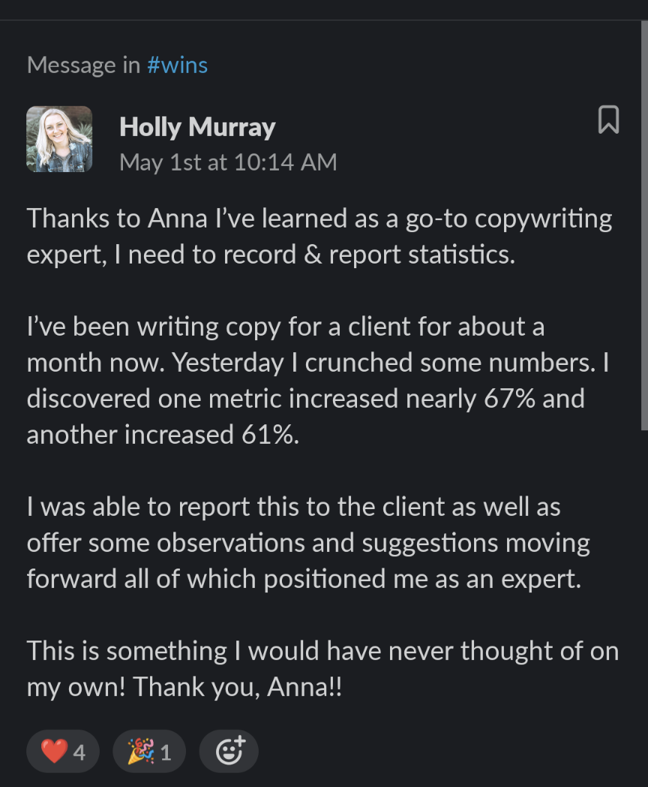Click the "Thanks to Anna" opening paragraph
This screenshot has height=787, width=648.
tap(319, 237)
